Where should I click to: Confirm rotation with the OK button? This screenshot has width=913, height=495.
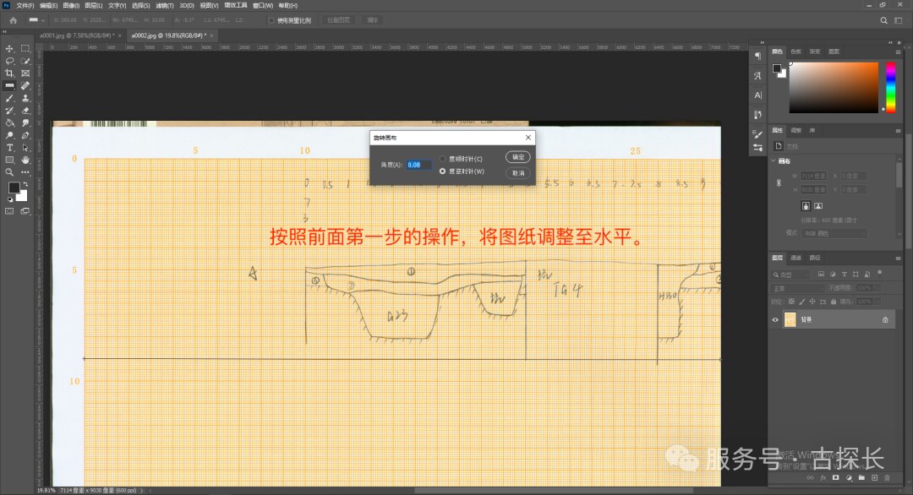point(517,157)
